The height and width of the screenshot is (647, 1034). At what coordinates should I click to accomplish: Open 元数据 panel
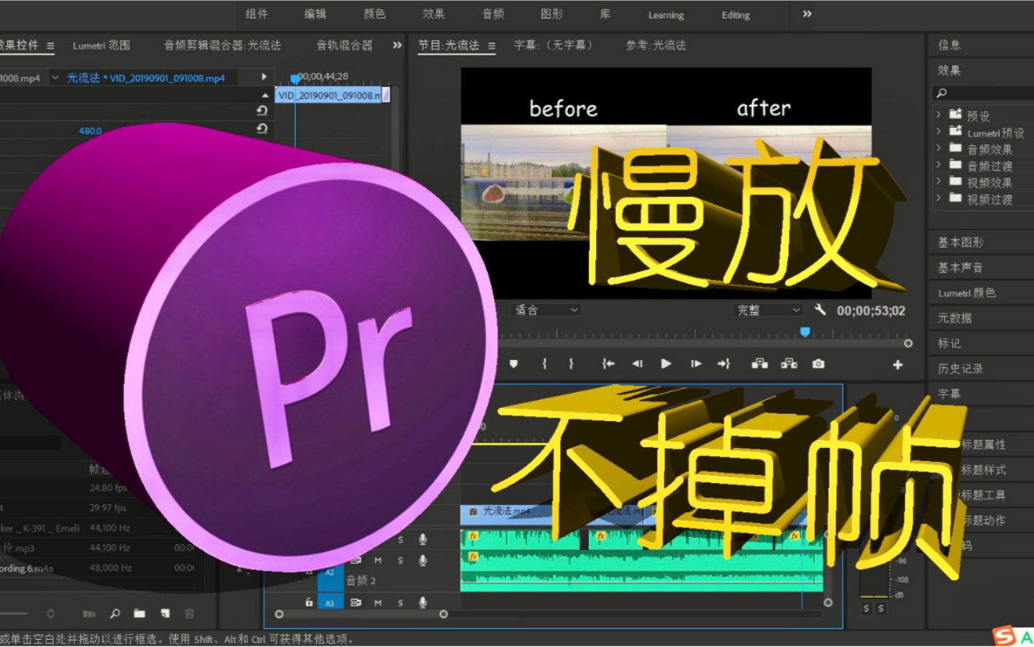point(955,318)
